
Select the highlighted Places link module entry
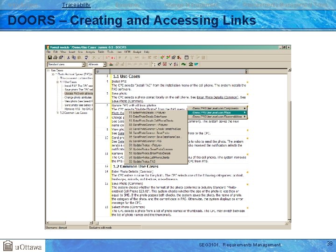[217, 112]
